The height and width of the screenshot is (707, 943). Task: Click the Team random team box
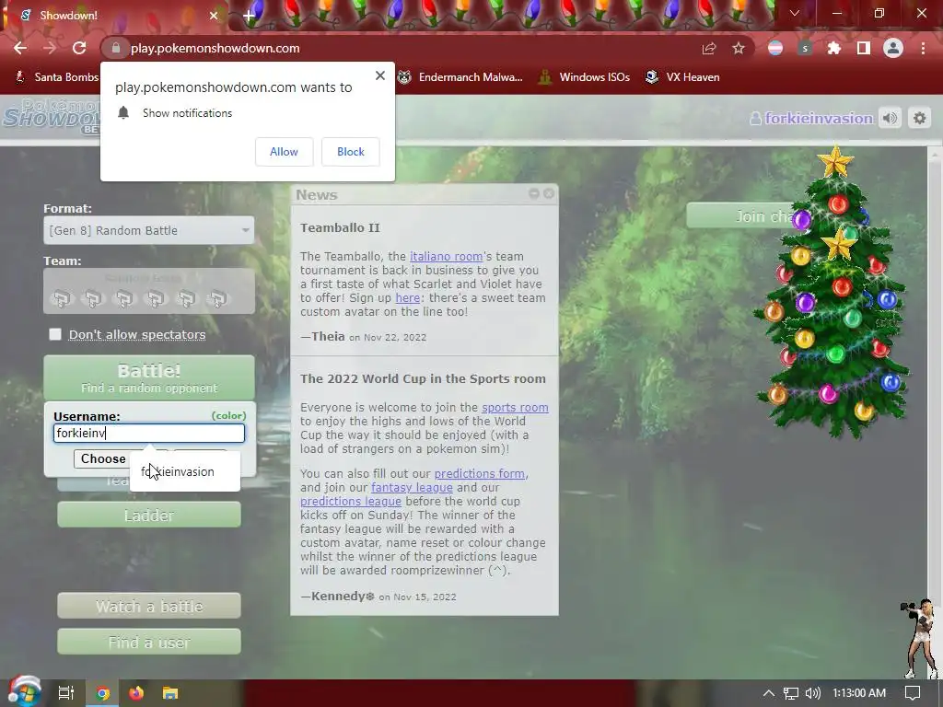coord(149,291)
